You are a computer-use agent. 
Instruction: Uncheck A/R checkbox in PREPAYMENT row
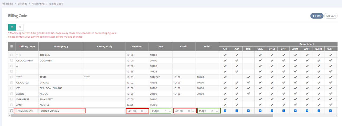[x=225, y=111]
